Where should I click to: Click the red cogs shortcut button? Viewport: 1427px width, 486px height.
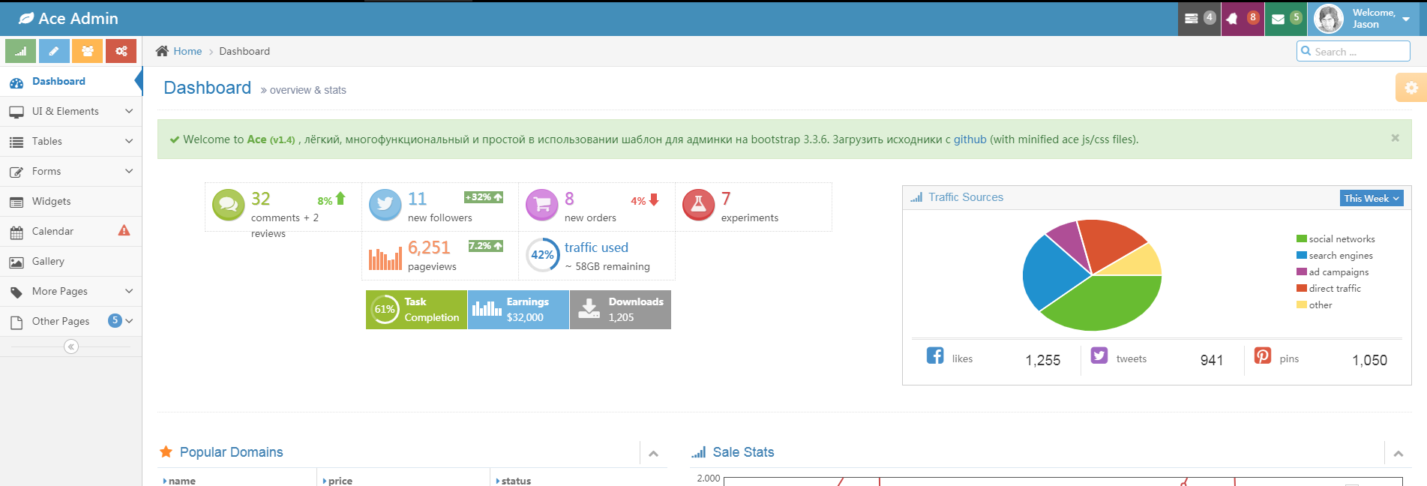pos(121,51)
